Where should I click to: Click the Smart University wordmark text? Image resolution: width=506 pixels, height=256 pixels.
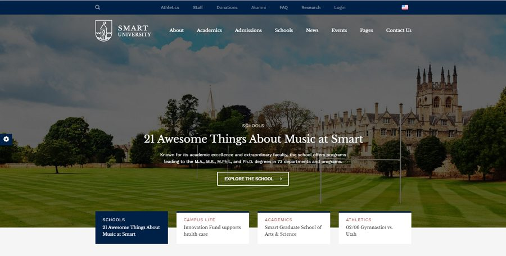coord(134,31)
